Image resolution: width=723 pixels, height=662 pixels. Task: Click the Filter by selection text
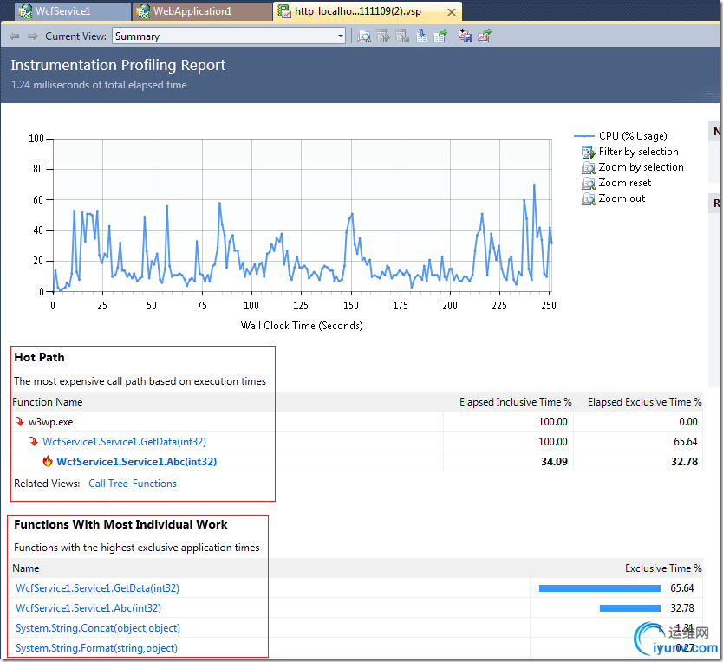click(639, 152)
